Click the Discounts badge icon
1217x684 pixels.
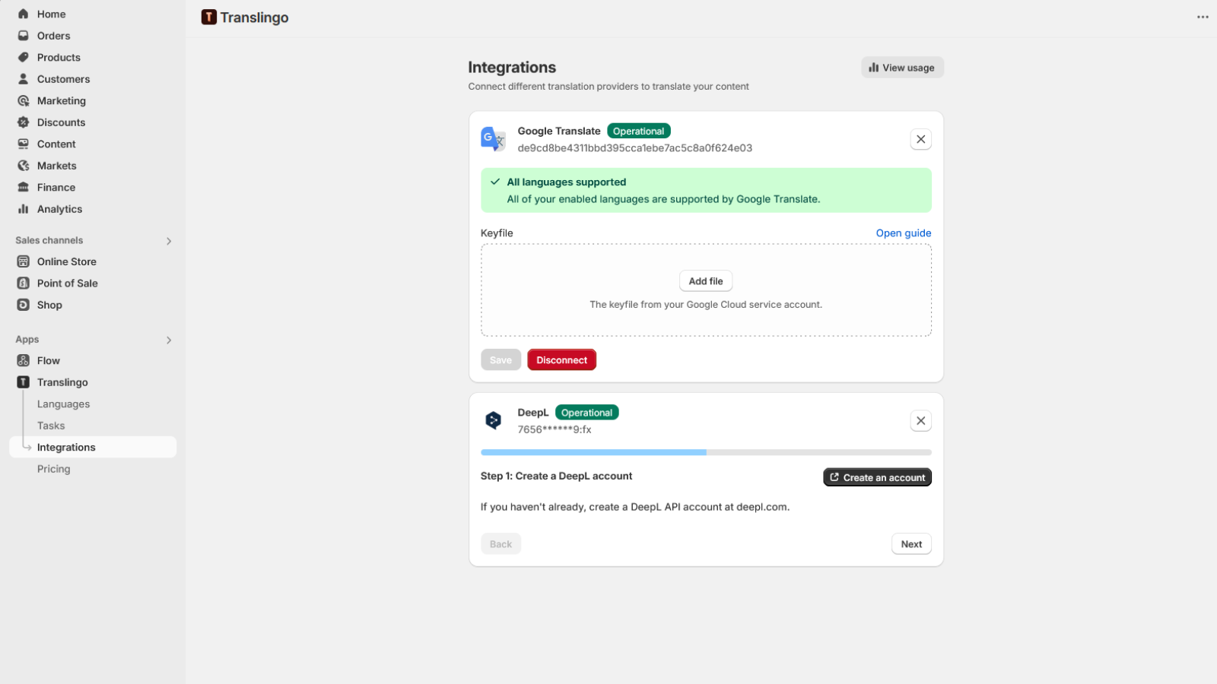click(24, 122)
